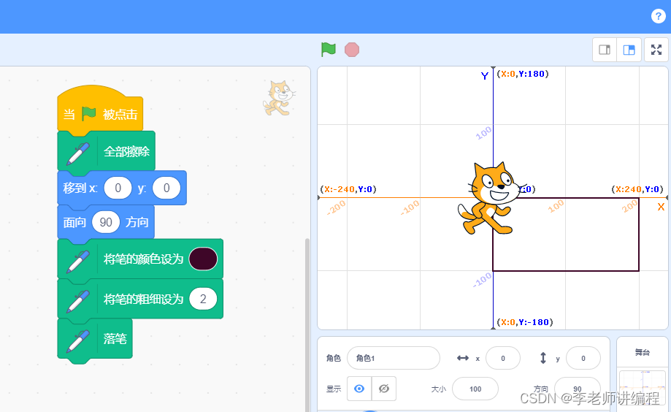Viewport: 671px width, 412px height.
Task: Switch to small stage layout
Action: (605, 50)
